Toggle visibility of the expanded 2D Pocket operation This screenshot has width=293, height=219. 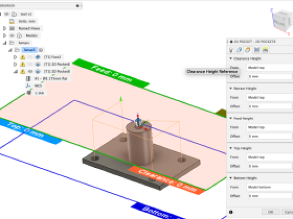click(30, 72)
